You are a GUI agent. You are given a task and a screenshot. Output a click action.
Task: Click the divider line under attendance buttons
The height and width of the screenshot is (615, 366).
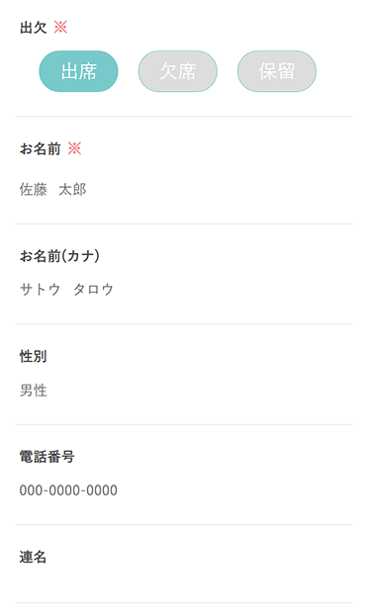[184, 117]
